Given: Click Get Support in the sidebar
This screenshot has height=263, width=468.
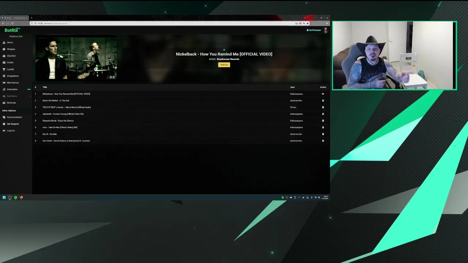Looking at the screenshot, I should pos(13,124).
